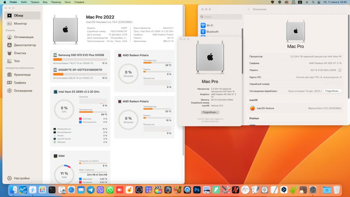Click the date and time in menu bar
Viewport: 350px width, 197px height.
335,2
